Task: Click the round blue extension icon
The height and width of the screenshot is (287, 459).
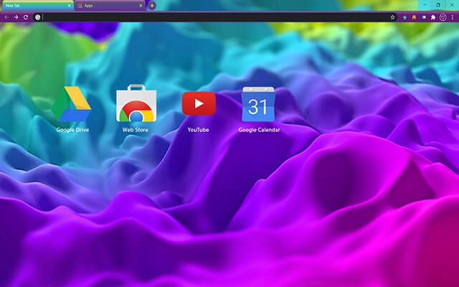Action: click(x=424, y=17)
